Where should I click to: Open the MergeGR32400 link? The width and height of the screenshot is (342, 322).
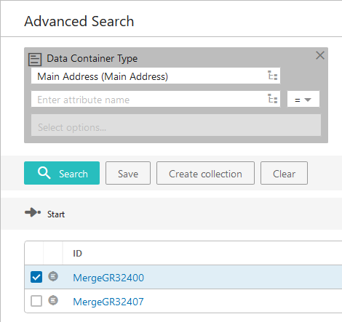coord(108,278)
